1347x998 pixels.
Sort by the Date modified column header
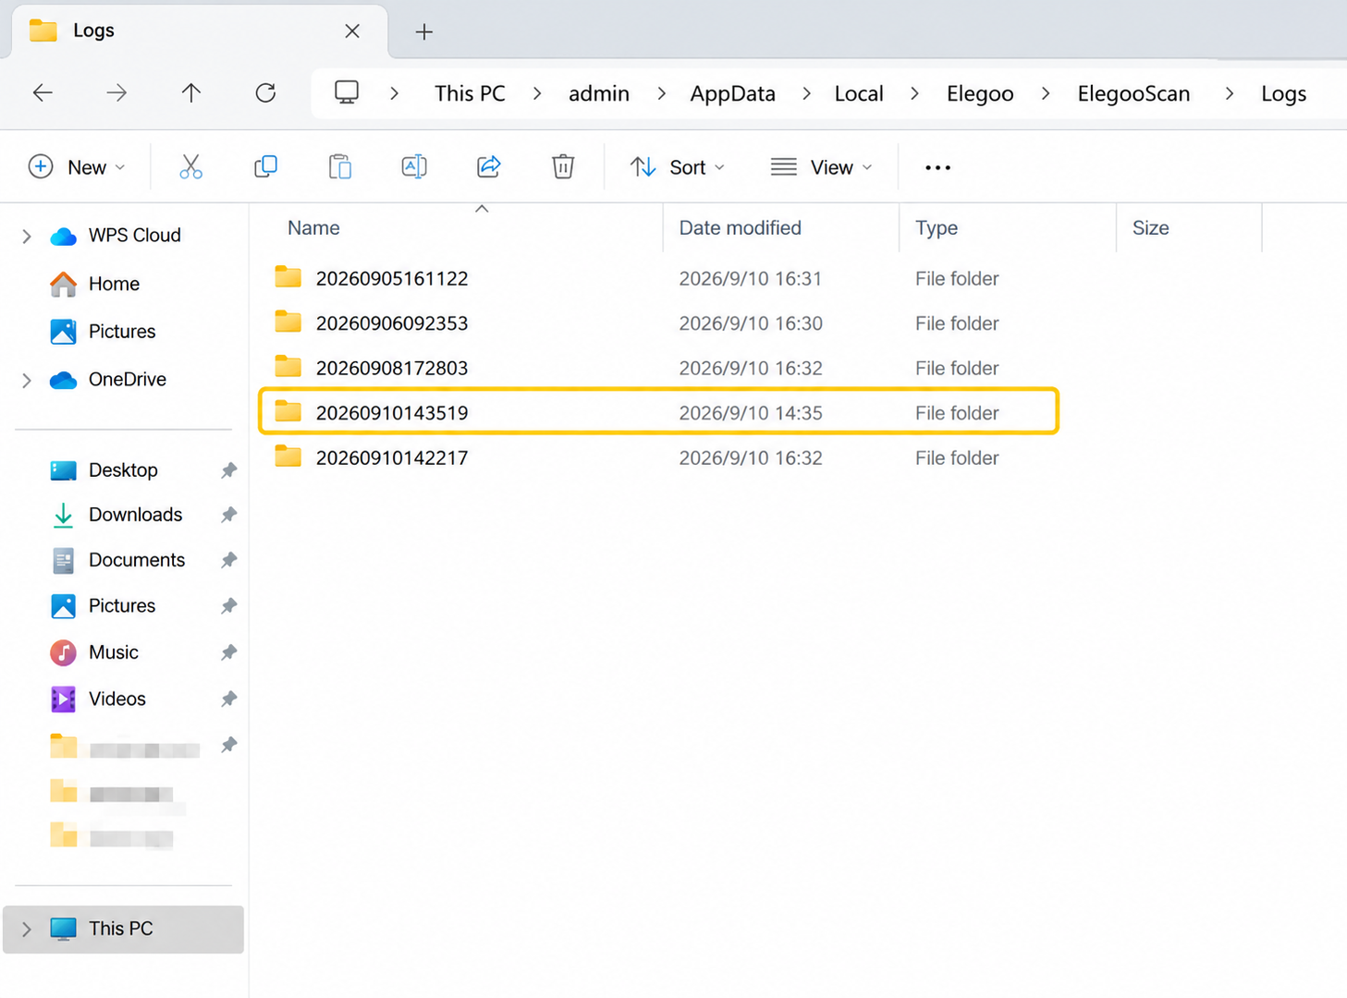(741, 228)
